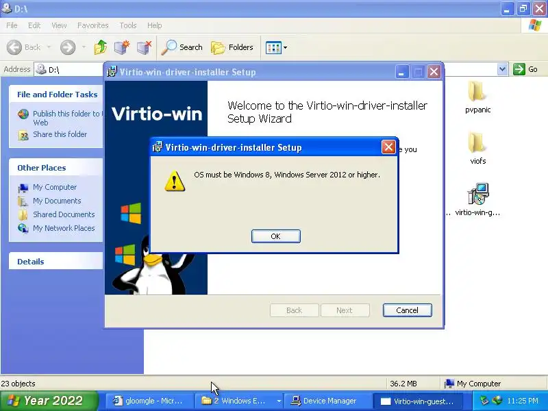Close the Virtio-win setup wizard window

(x=434, y=72)
